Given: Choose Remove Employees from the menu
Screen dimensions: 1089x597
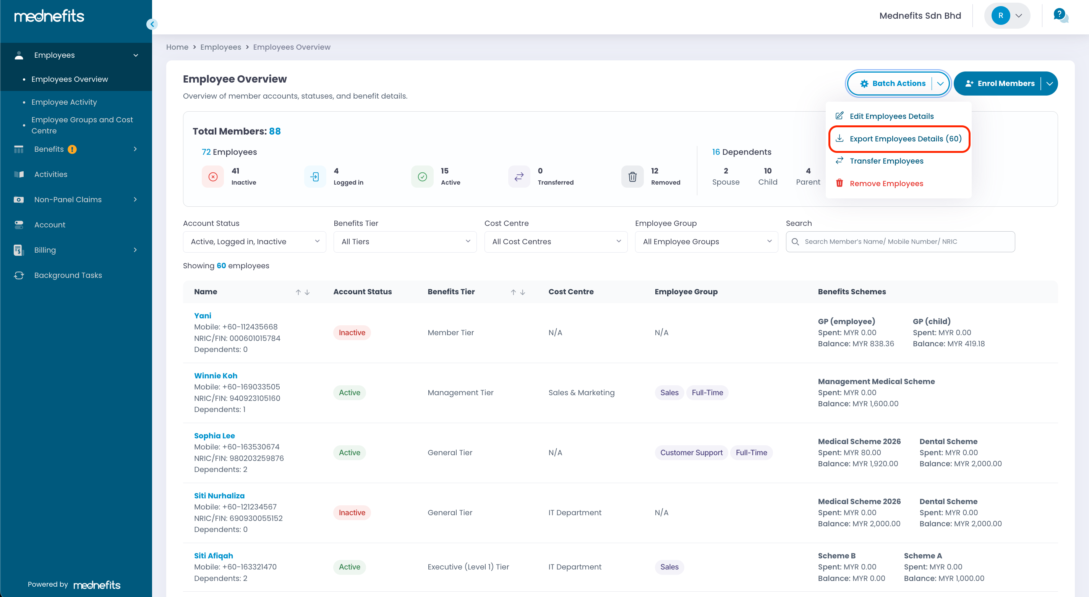Looking at the screenshot, I should tap(886, 183).
